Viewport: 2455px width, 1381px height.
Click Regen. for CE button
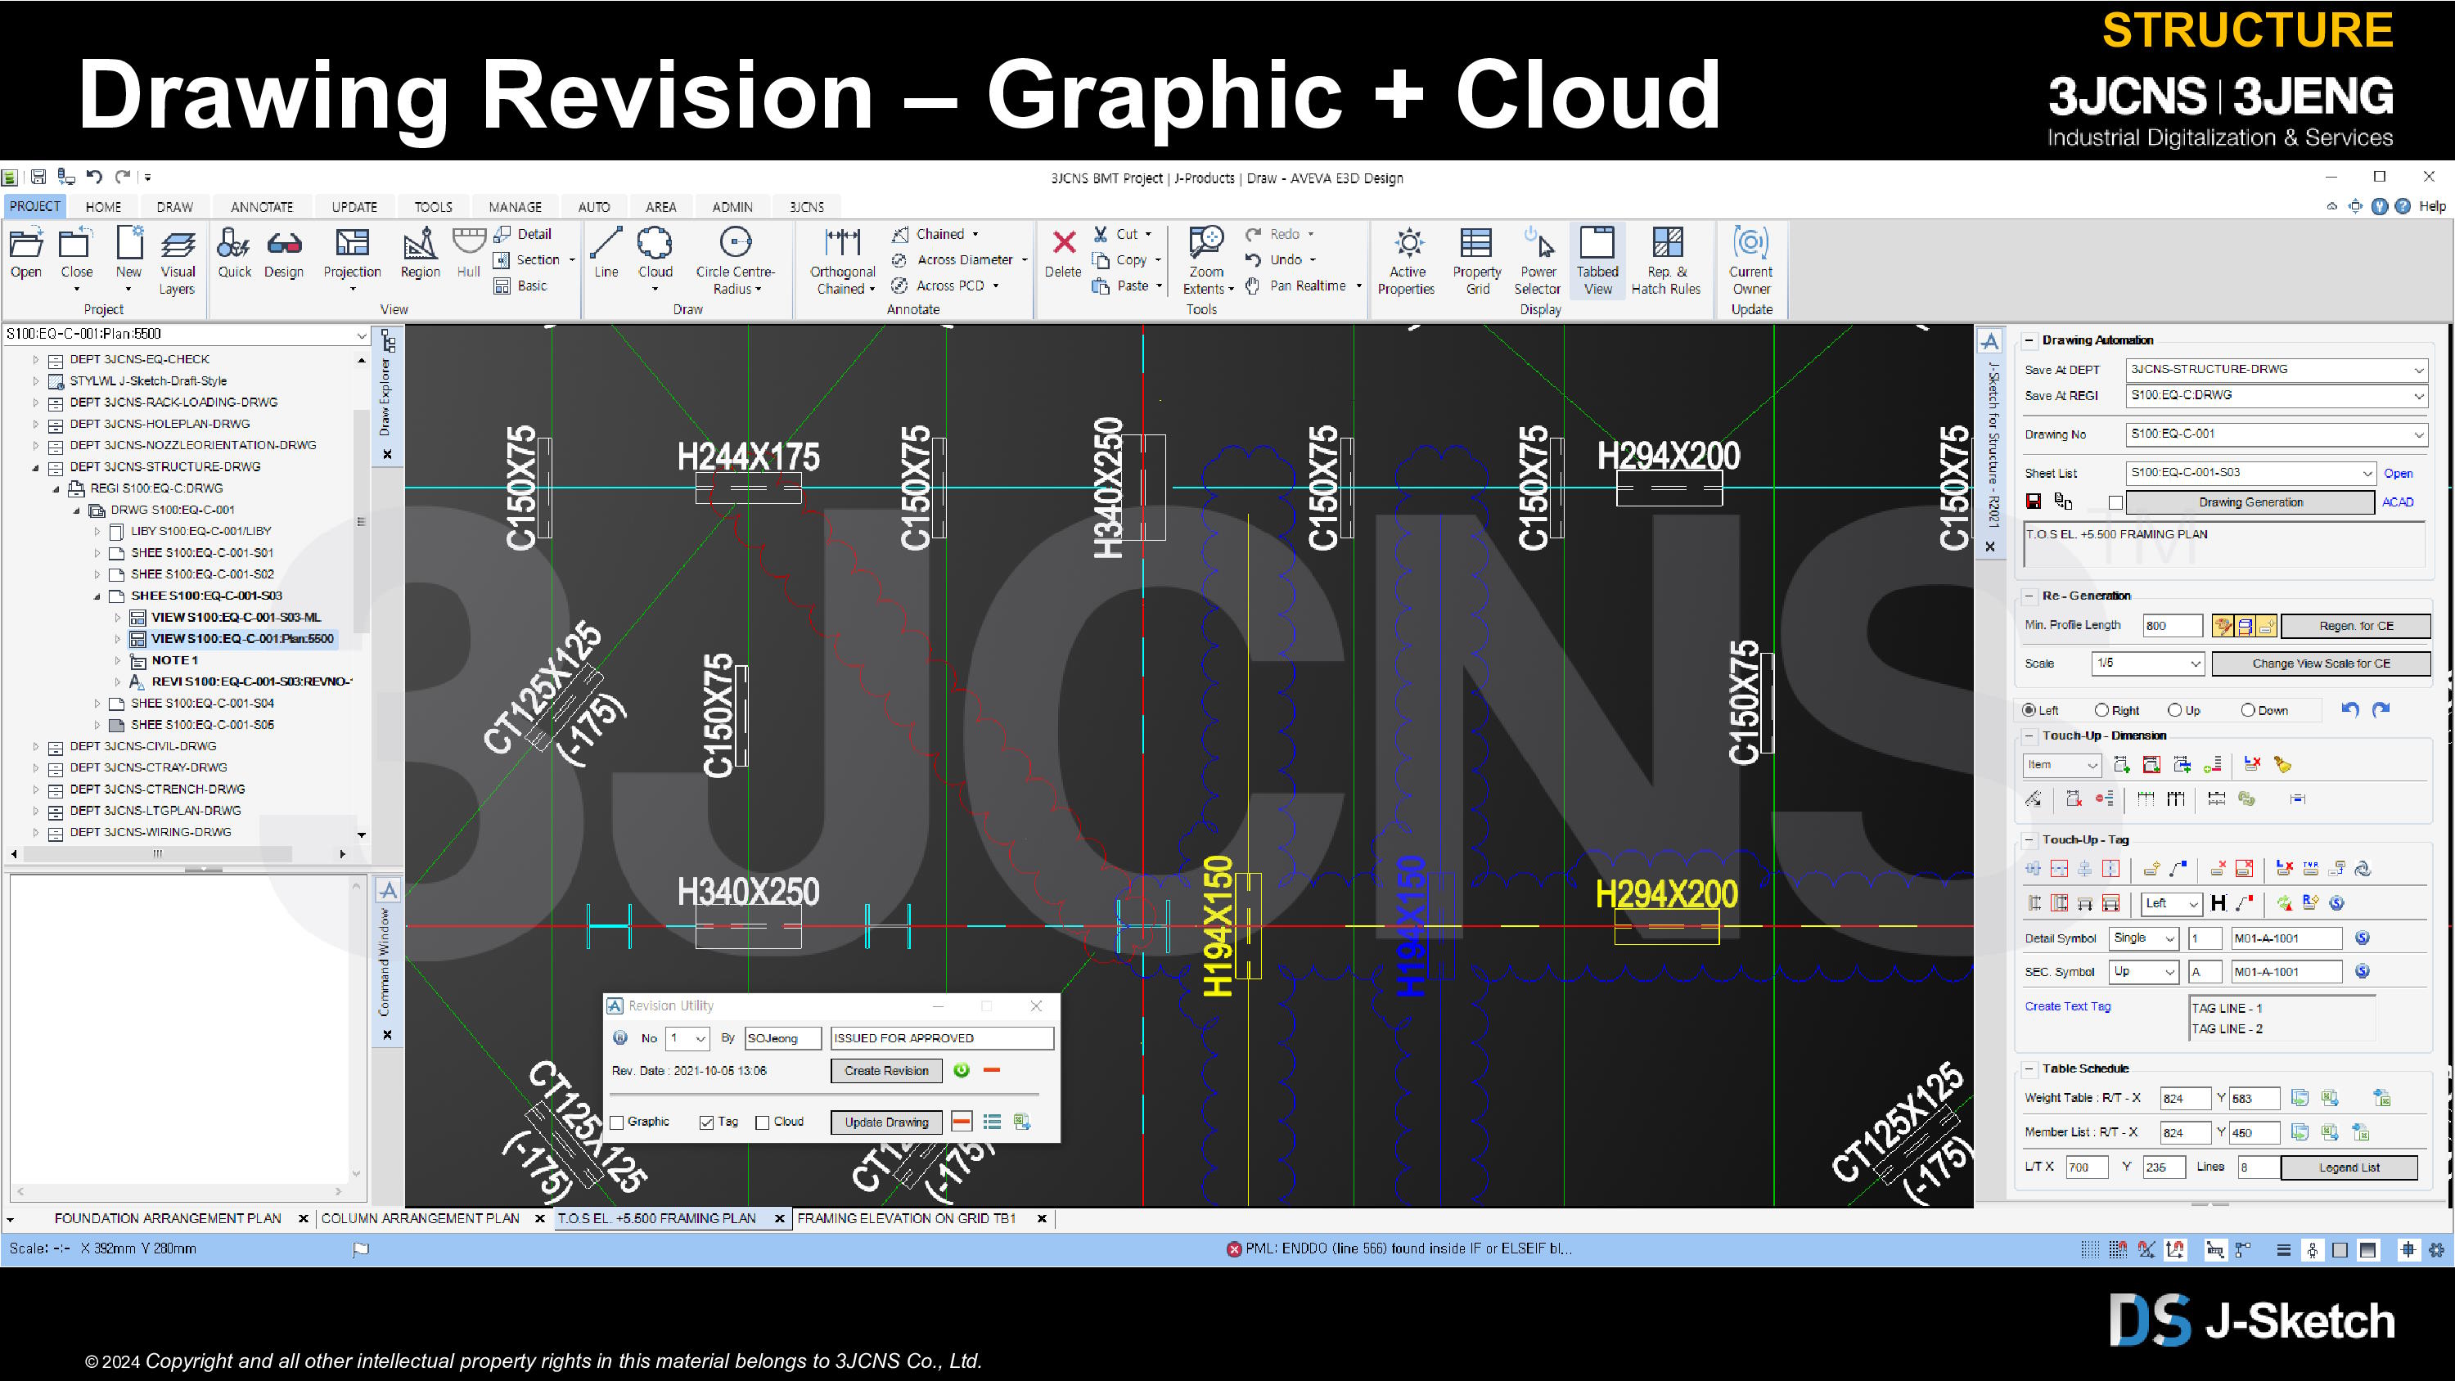click(x=2356, y=626)
